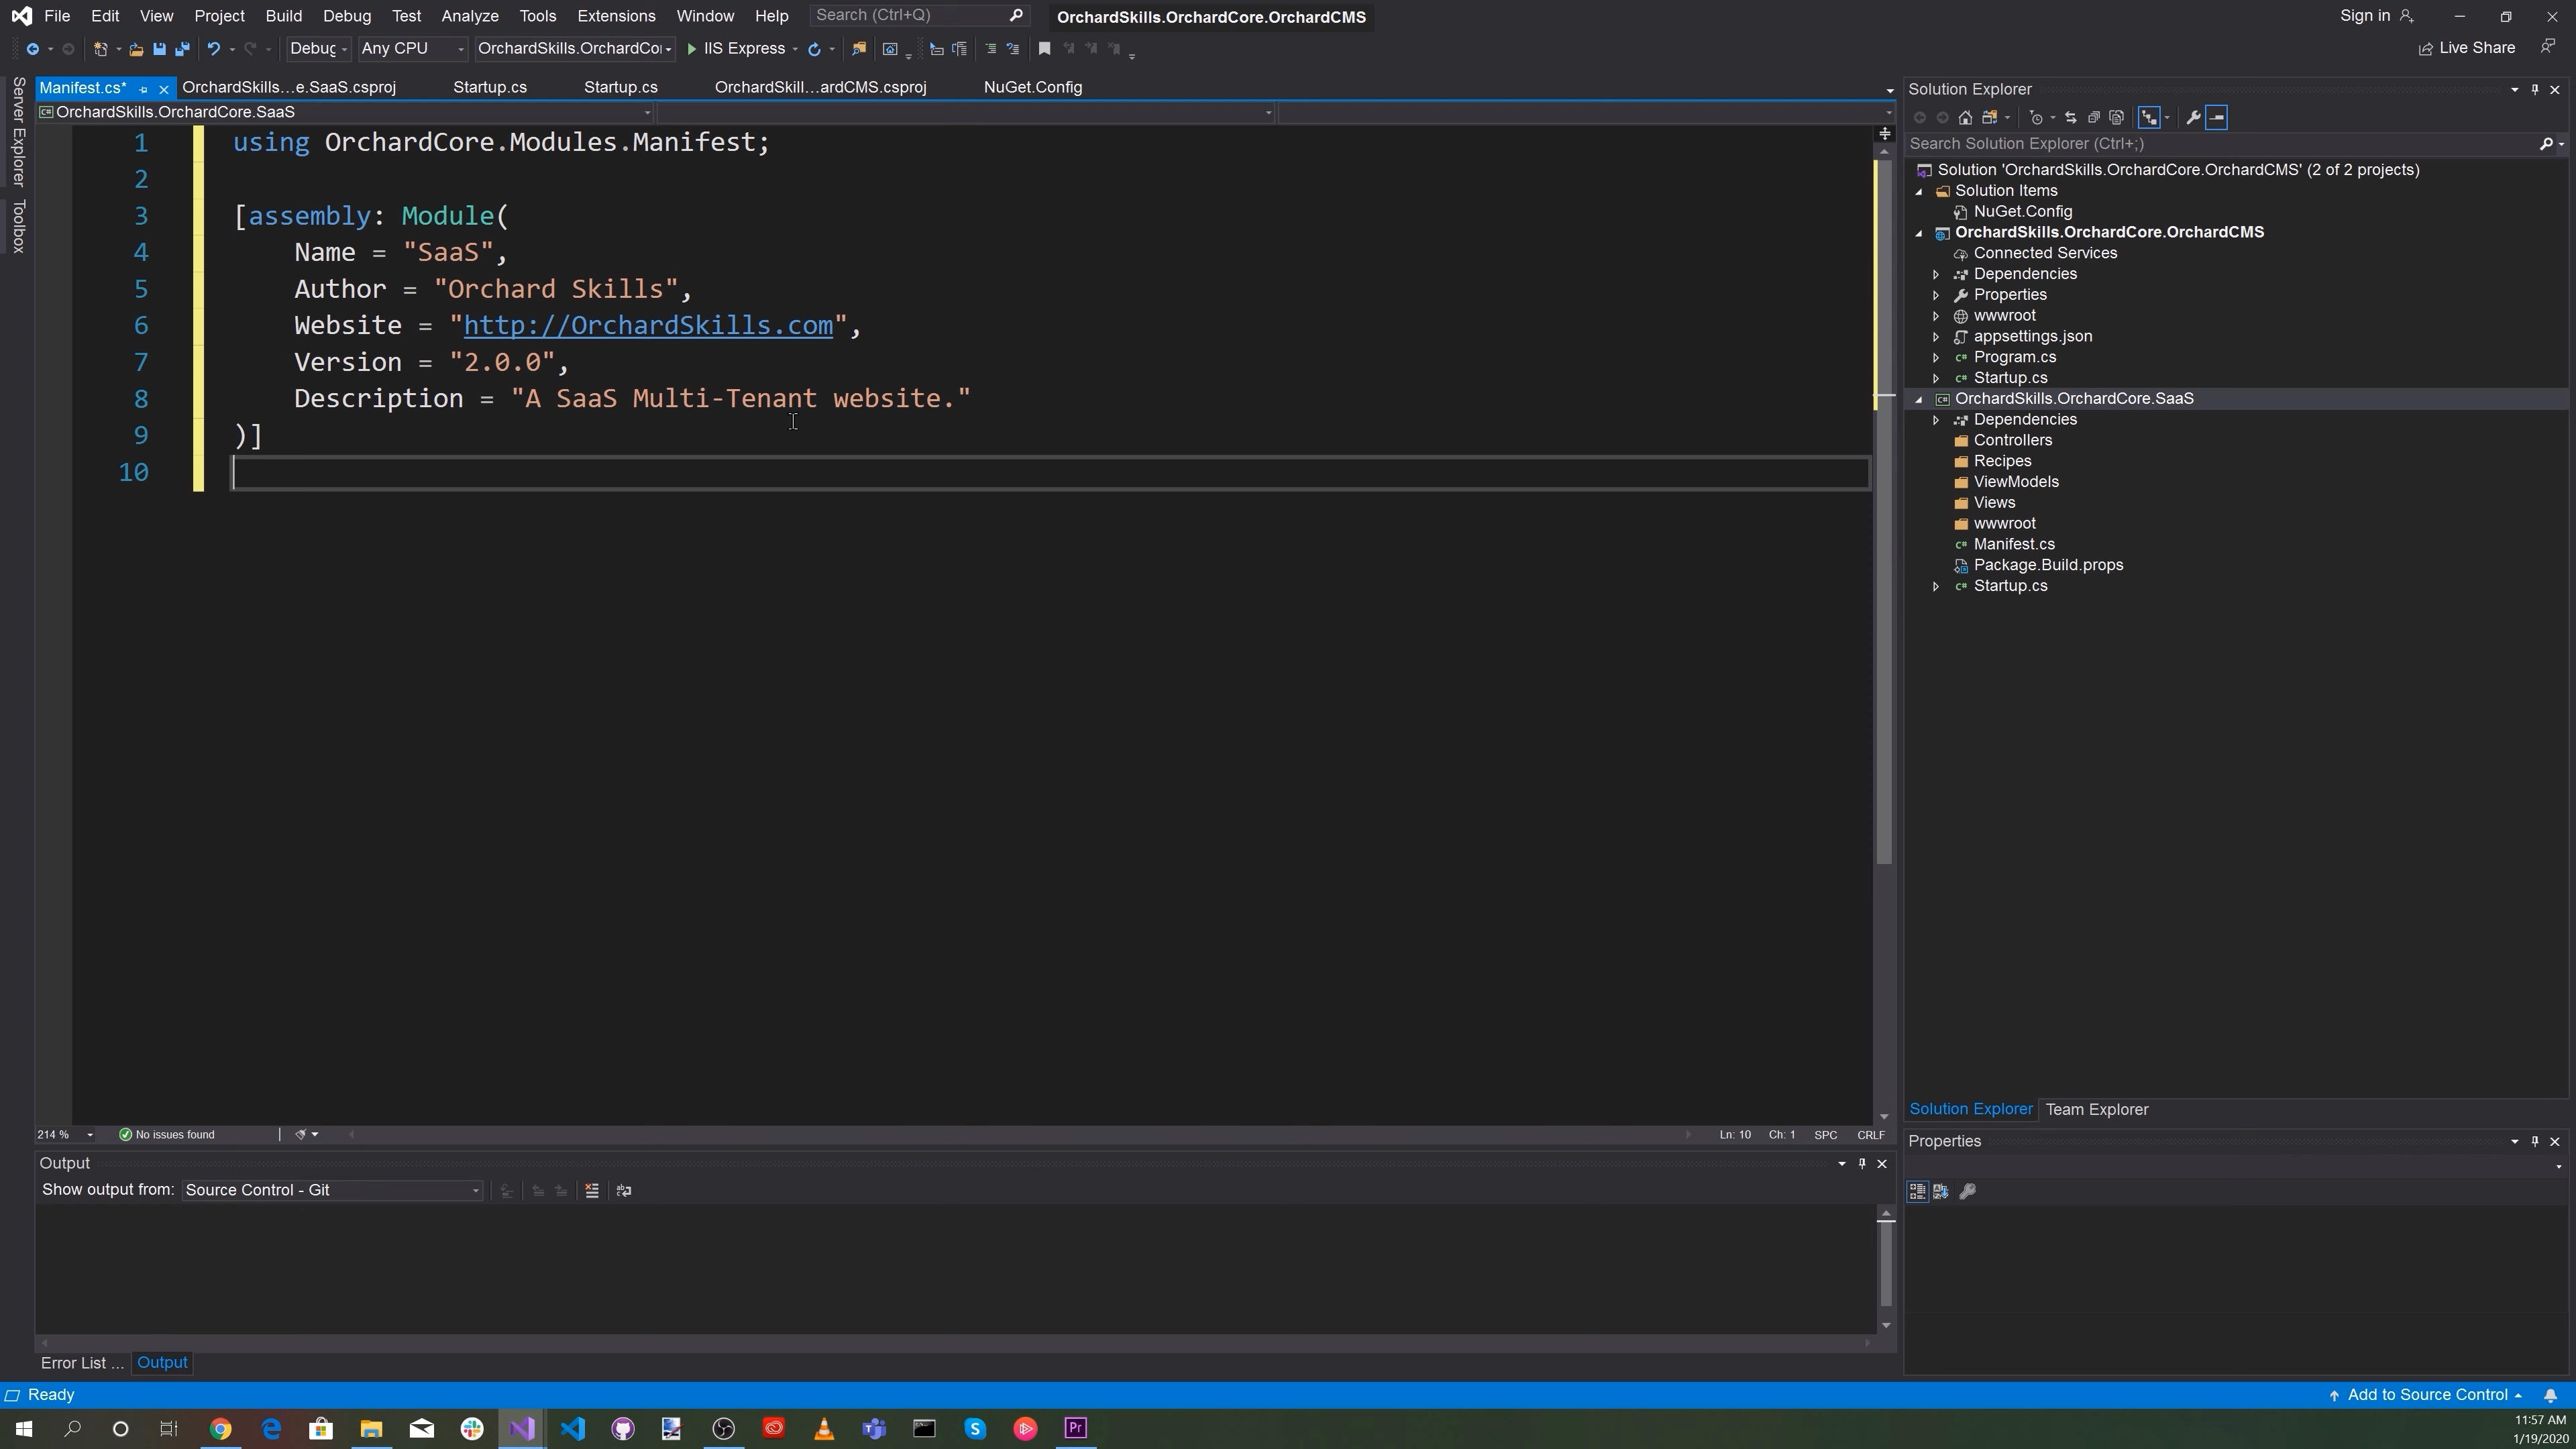
Task: Click the Open File folder icon
Action: point(136,49)
